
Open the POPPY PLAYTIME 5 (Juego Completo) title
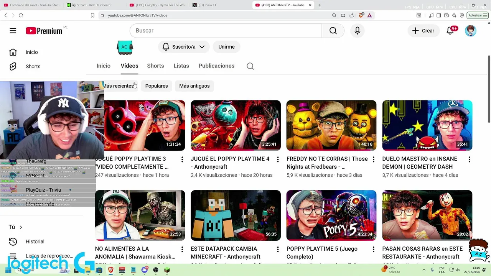click(x=322, y=253)
